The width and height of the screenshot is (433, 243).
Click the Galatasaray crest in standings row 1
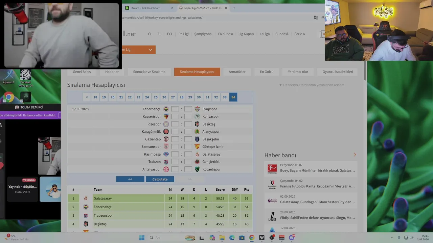(86, 198)
